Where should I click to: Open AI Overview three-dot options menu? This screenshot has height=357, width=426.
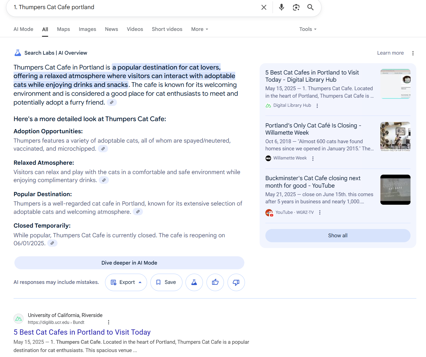pyautogui.click(x=413, y=53)
